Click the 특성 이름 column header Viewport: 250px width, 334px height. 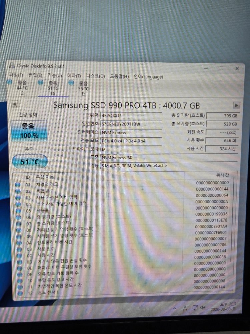tap(45, 177)
